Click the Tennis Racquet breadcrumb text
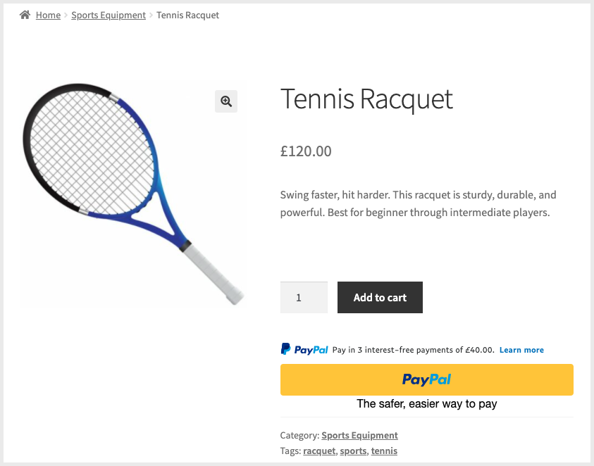Viewport: 594px width, 466px height. tap(187, 15)
